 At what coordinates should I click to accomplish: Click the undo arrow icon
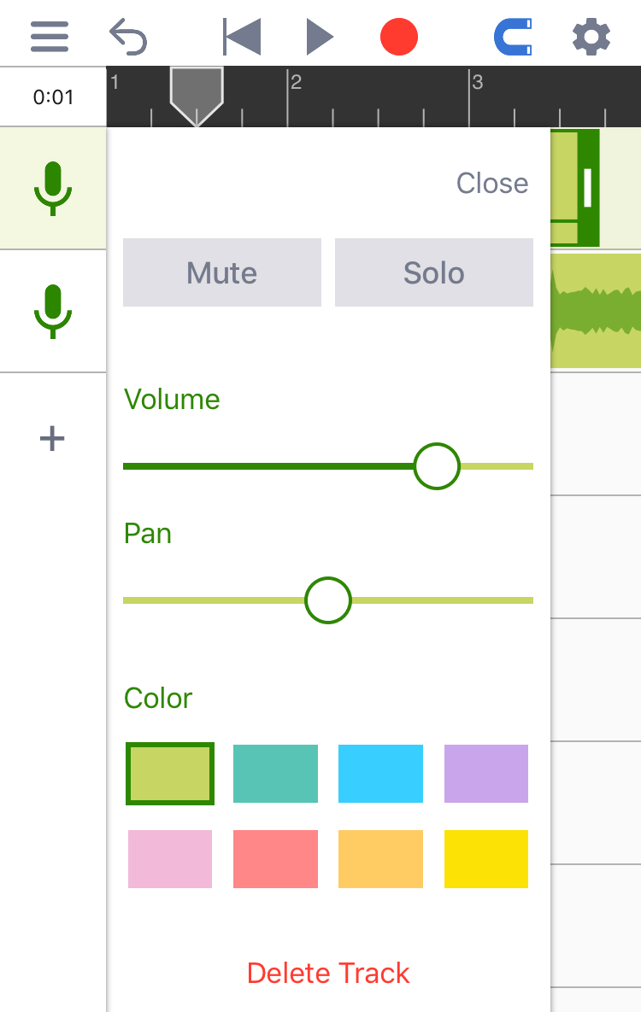tap(128, 36)
